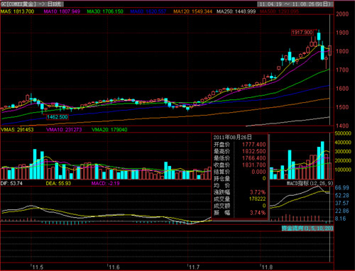The width and height of the screenshot is (355, 271).
Task: Select the white MA250 1448.999 label
Action: tap(236, 11)
